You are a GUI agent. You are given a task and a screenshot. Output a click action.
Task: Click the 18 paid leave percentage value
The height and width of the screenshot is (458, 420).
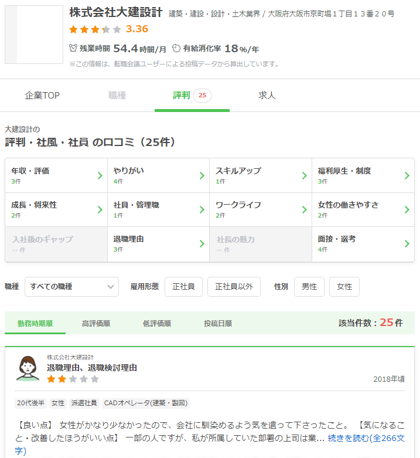click(231, 49)
